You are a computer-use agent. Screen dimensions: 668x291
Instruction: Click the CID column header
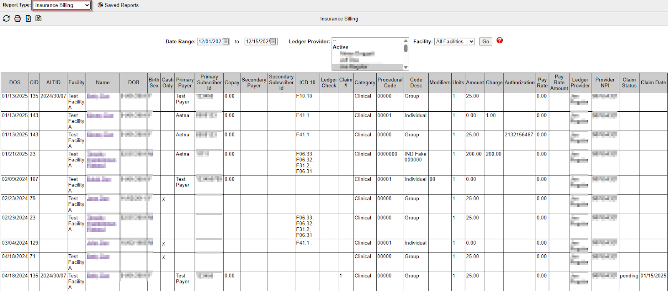pos(34,83)
